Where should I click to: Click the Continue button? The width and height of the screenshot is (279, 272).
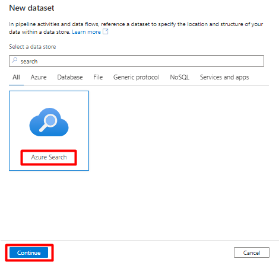pos(28,252)
